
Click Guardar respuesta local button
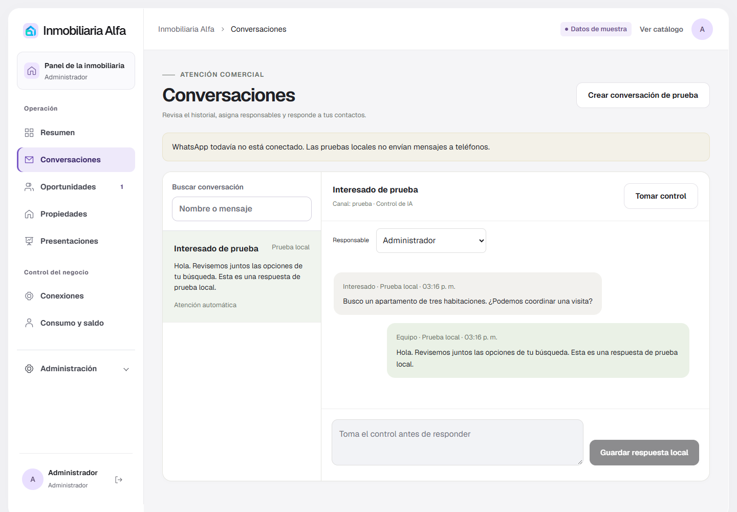pyautogui.click(x=644, y=453)
